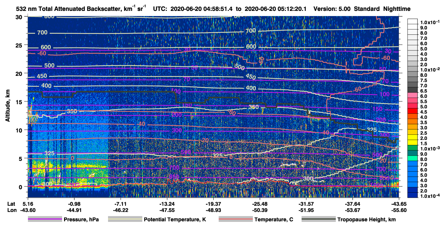Image resolution: width=443 pixels, height=227 pixels.
Task: Click the Nighttime label in the header
Action: click(x=396, y=9)
